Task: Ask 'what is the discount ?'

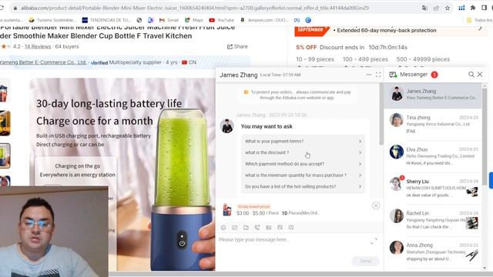Action: [304, 152]
